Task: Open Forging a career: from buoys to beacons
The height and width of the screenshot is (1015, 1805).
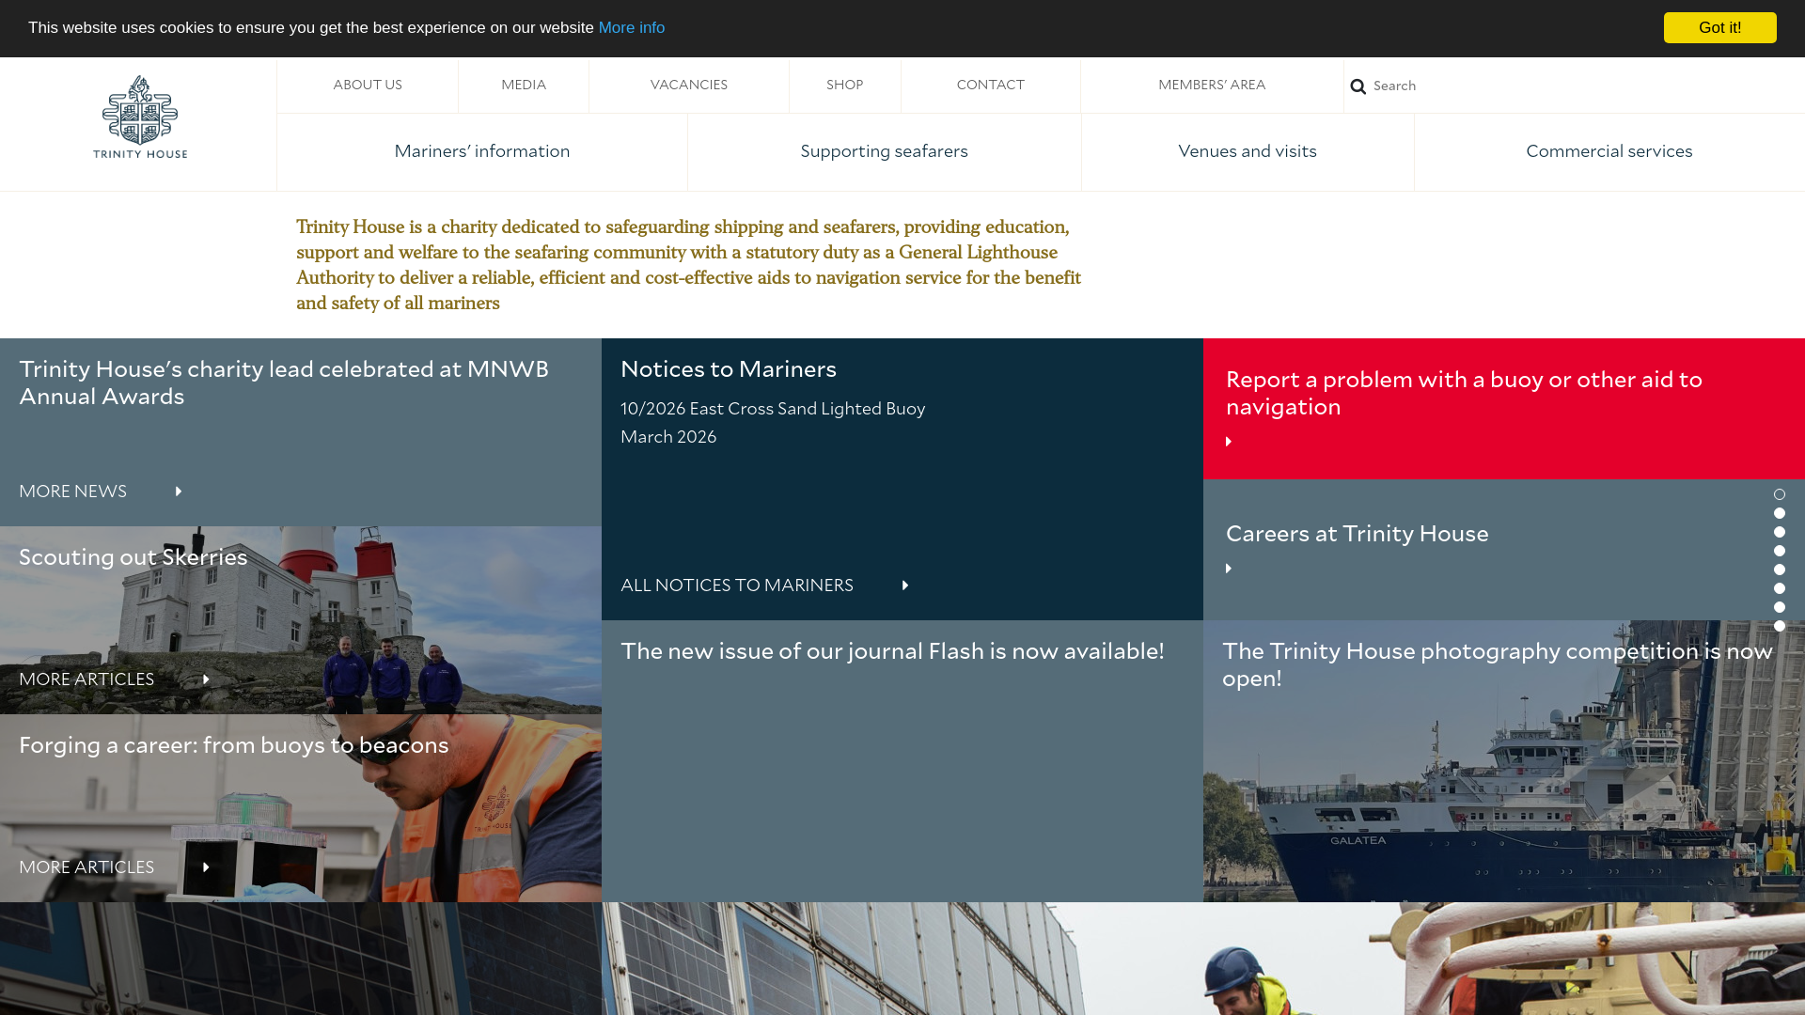Action: point(234,745)
